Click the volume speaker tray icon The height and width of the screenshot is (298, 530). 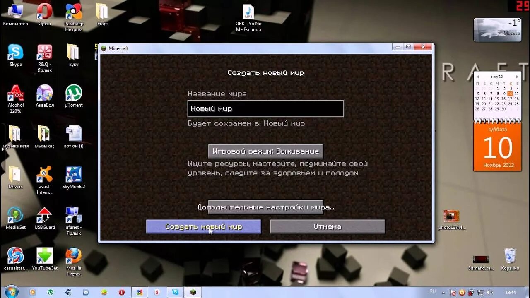coord(490,292)
